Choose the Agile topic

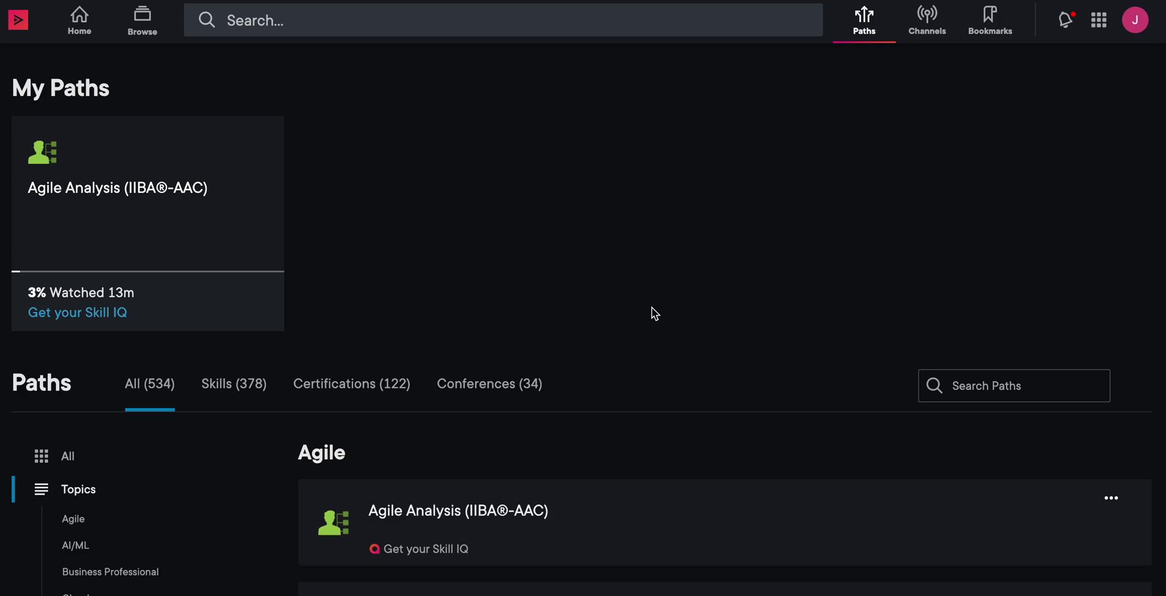click(73, 520)
